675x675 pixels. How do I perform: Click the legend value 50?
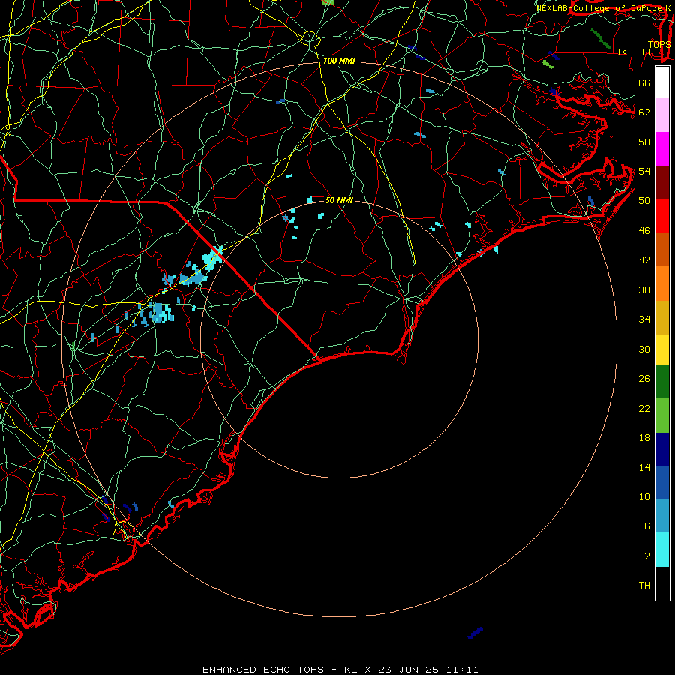[x=644, y=201]
